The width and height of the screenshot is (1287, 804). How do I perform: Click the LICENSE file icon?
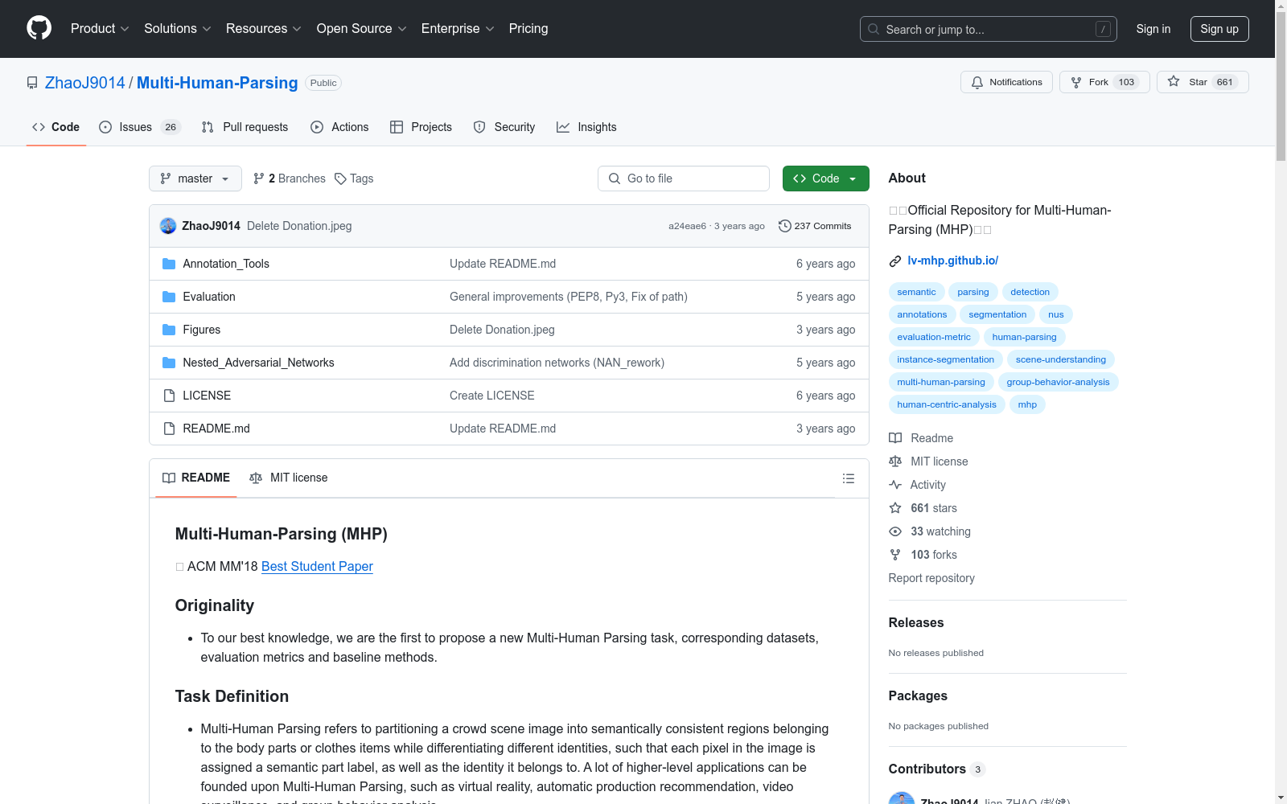169,396
